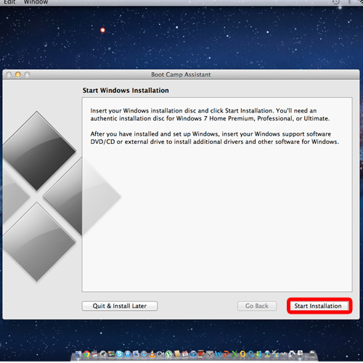363x363 pixels.
Task: Open Microsoft Word W icon in Dock
Action: (218, 354)
